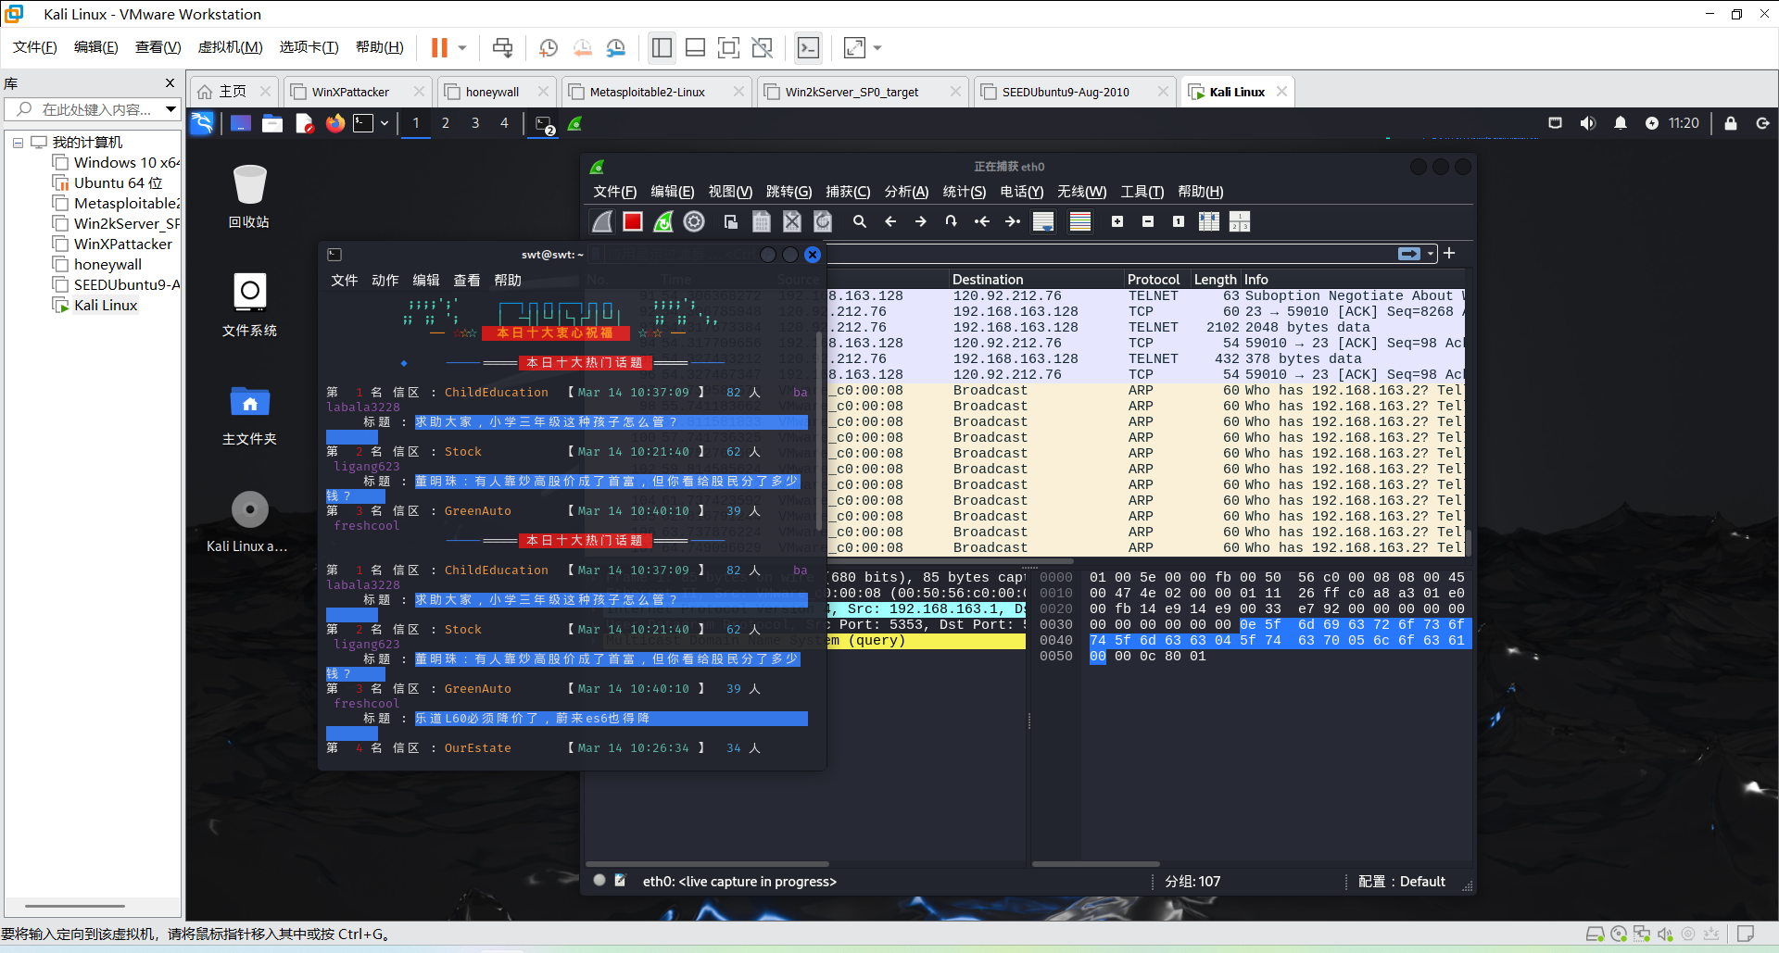
Task: Reload the capture file in Wireshark
Action: click(823, 221)
